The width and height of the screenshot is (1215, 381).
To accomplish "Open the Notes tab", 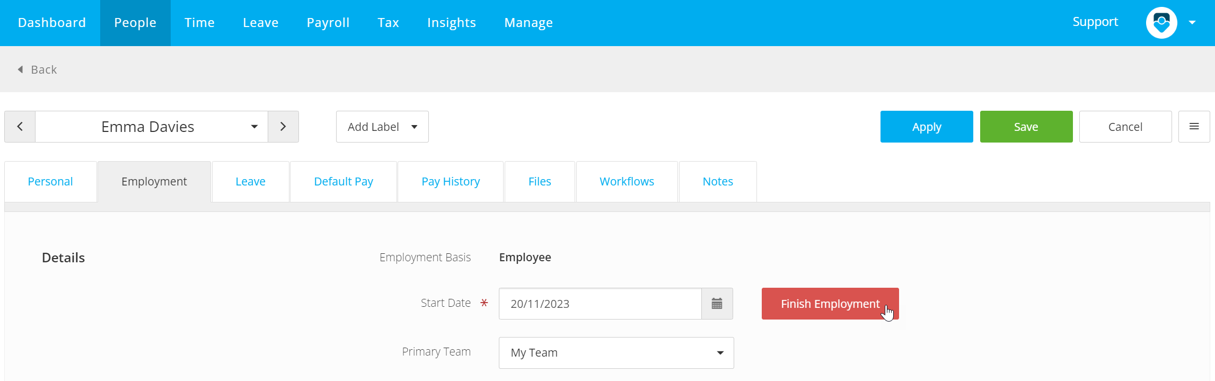I will [x=718, y=182].
